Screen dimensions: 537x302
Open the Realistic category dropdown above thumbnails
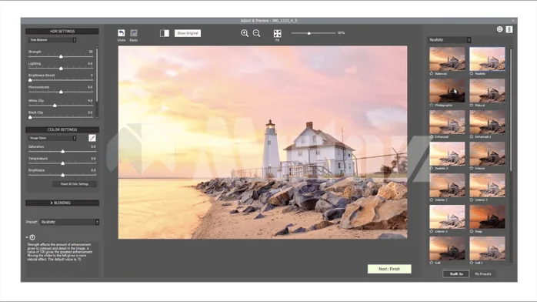(449, 40)
